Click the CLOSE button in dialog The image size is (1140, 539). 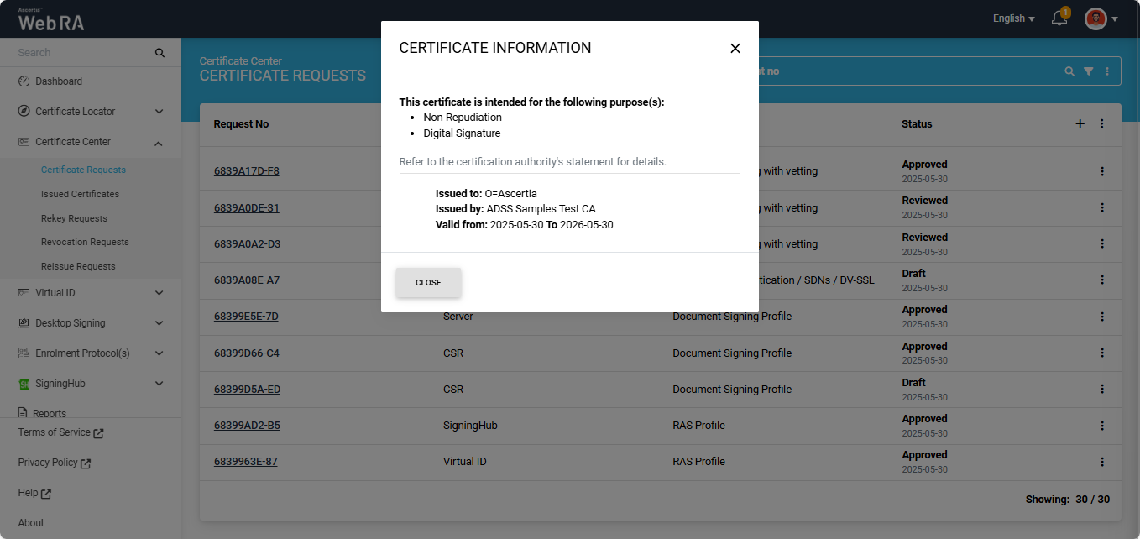[x=428, y=283]
